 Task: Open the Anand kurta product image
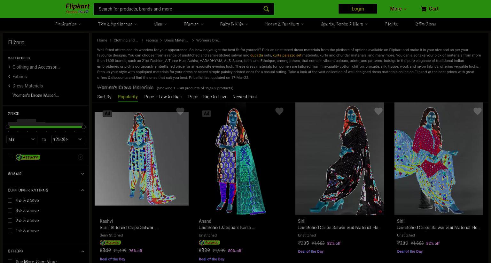(x=240, y=159)
